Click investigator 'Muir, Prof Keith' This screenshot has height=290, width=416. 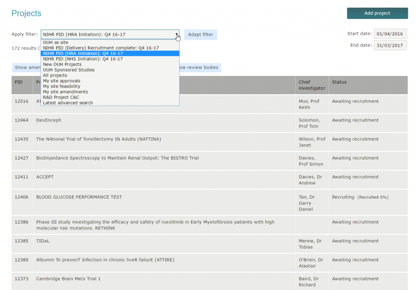click(x=309, y=104)
